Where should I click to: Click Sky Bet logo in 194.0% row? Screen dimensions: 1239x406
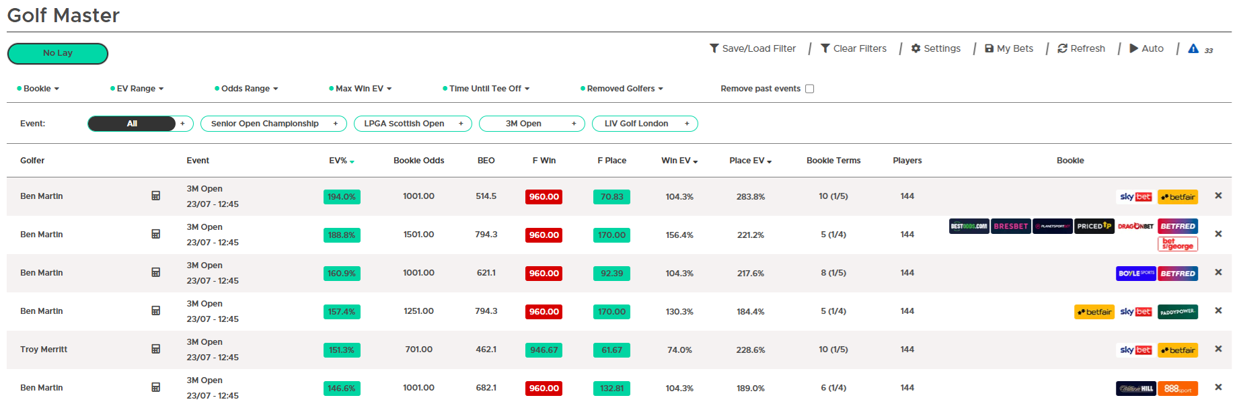coord(1136,197)
